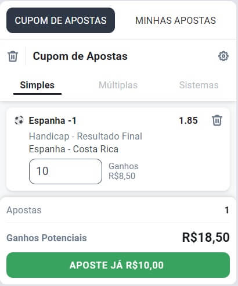Switch to the Cupom de Apostas tab
This screenshot has height=286, width=238.
[60, 20]
